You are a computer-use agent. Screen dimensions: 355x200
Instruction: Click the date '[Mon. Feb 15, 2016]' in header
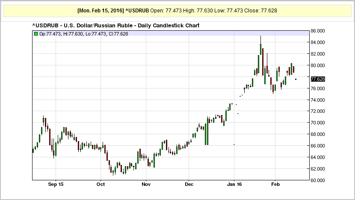point(101,11)
